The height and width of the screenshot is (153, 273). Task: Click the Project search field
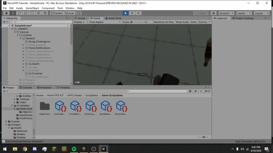157,91
